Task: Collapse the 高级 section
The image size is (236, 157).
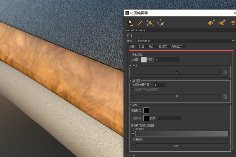Action: 131,105
